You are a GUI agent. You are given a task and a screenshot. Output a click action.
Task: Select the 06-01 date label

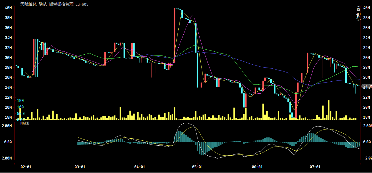[257, 167]
